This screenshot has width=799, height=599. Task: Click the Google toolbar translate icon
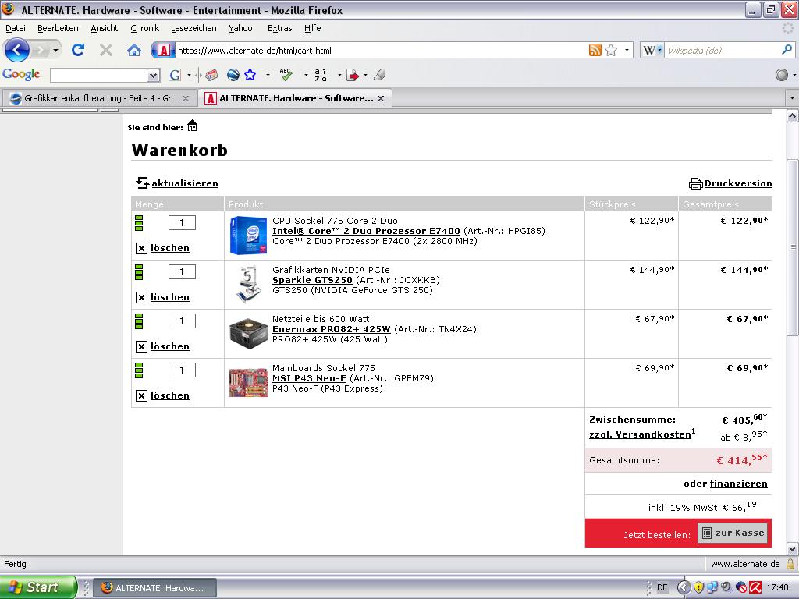321,75
